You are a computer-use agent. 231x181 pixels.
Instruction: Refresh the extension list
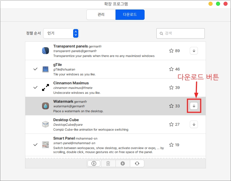pos(137,163)
